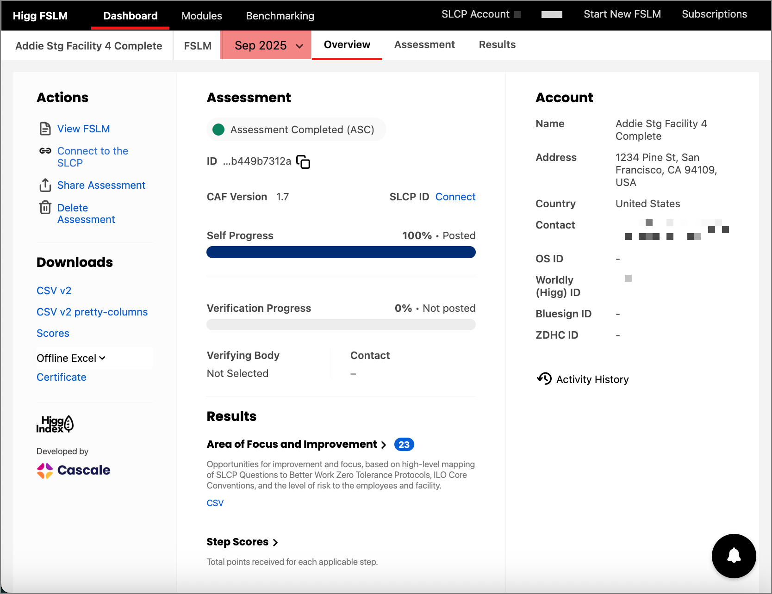Viewport: 772px width, 594px height.
Task: Open the Benchmarking menu item
Action: (280, 16)
